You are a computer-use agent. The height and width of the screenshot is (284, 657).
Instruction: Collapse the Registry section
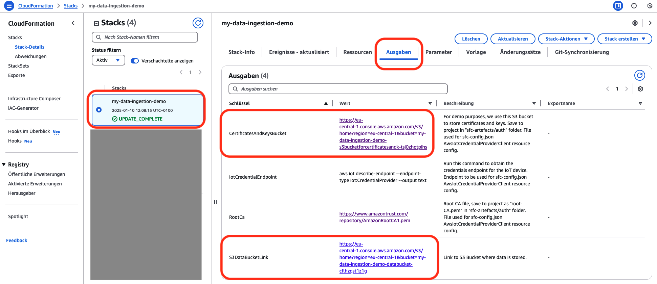4,164
